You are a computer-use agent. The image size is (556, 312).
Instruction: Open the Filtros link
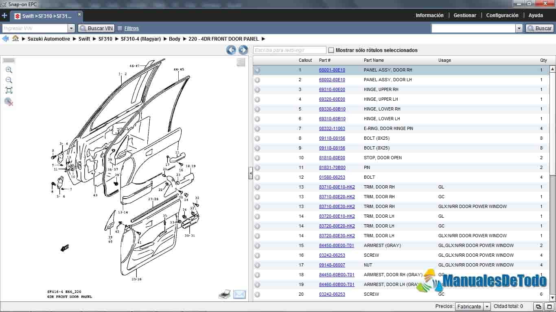[131, 28]
